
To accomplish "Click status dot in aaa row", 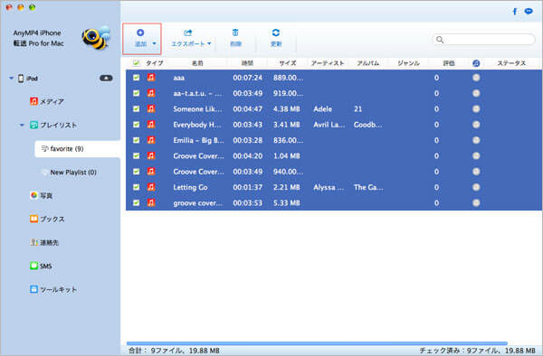I will click(x=476, y=78).
